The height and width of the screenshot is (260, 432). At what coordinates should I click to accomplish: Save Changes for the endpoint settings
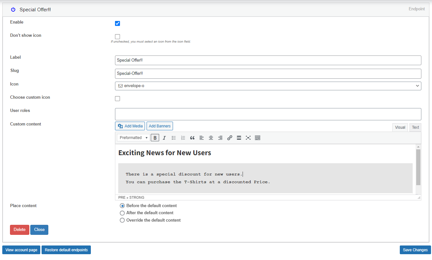pyautogui.click(x=415, y=250)
